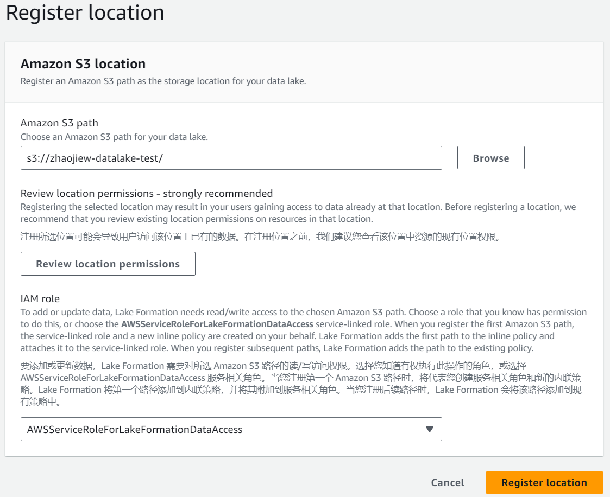Click the Register location page heading

tap(85, 12)
